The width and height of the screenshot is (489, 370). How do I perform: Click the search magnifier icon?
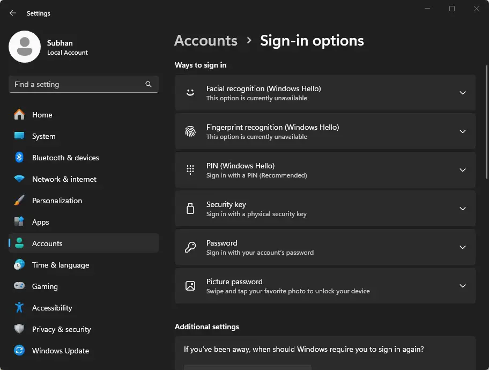tap(149, 84)
